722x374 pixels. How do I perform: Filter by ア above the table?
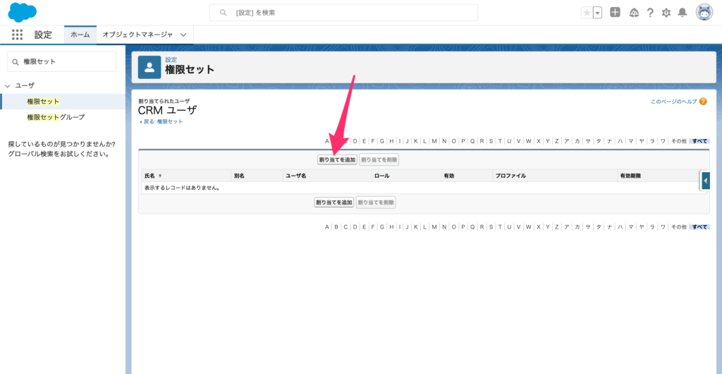tap(566, 141)
